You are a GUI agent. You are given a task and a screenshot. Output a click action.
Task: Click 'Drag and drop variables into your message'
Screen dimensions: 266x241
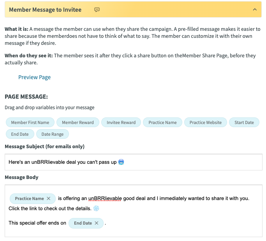point(49,108)
